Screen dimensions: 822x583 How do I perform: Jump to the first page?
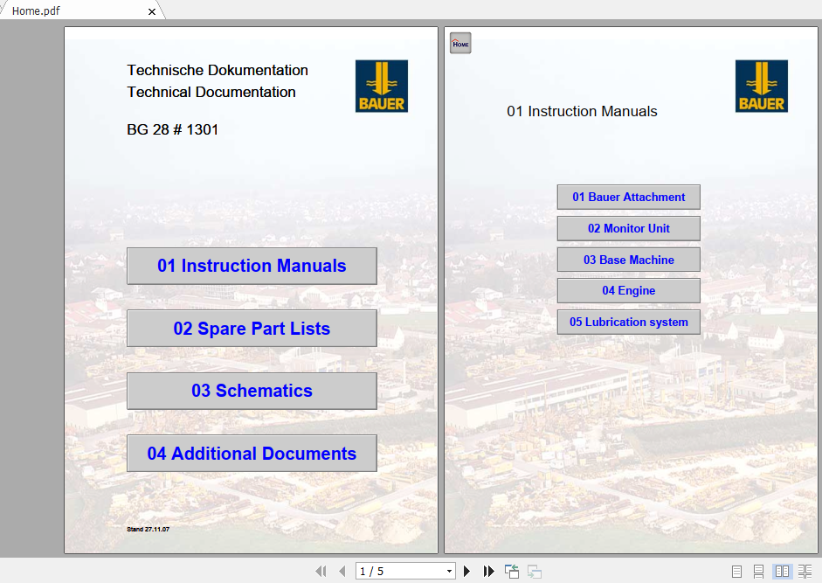tap(321, 571)
